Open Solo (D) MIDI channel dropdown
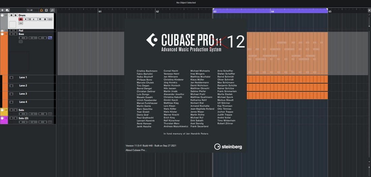 tap(33, 122)
